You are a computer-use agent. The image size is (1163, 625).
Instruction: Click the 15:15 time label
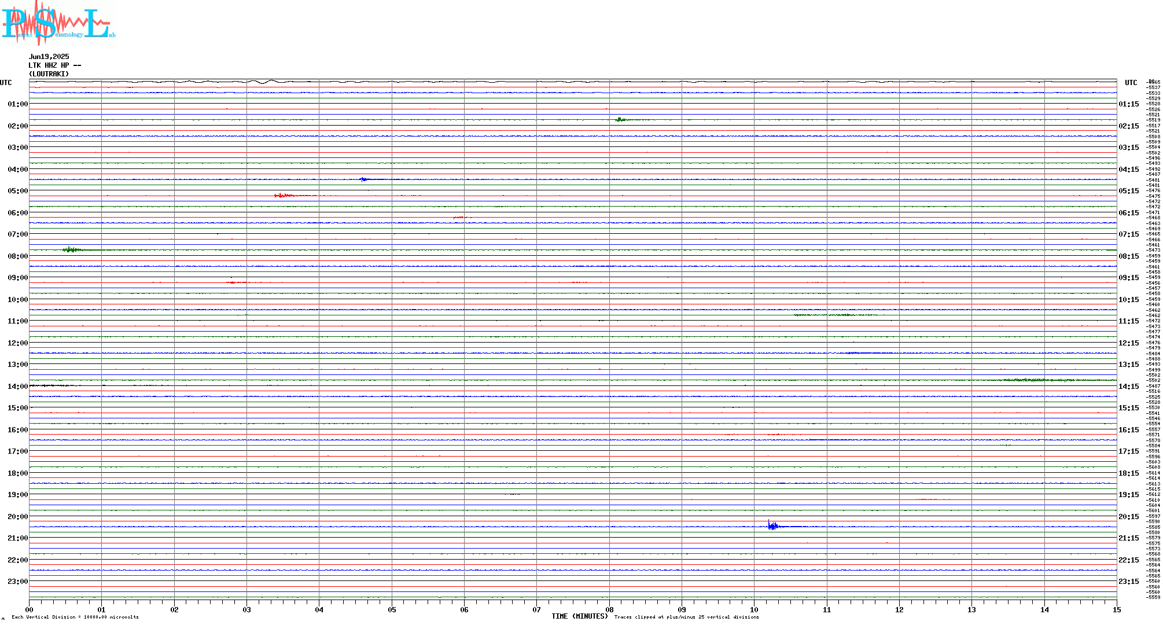click(x=1128, y=408)
